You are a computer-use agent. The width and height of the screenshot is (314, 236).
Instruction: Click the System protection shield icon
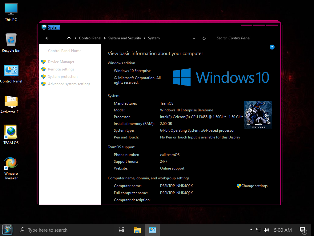point(43,77)
